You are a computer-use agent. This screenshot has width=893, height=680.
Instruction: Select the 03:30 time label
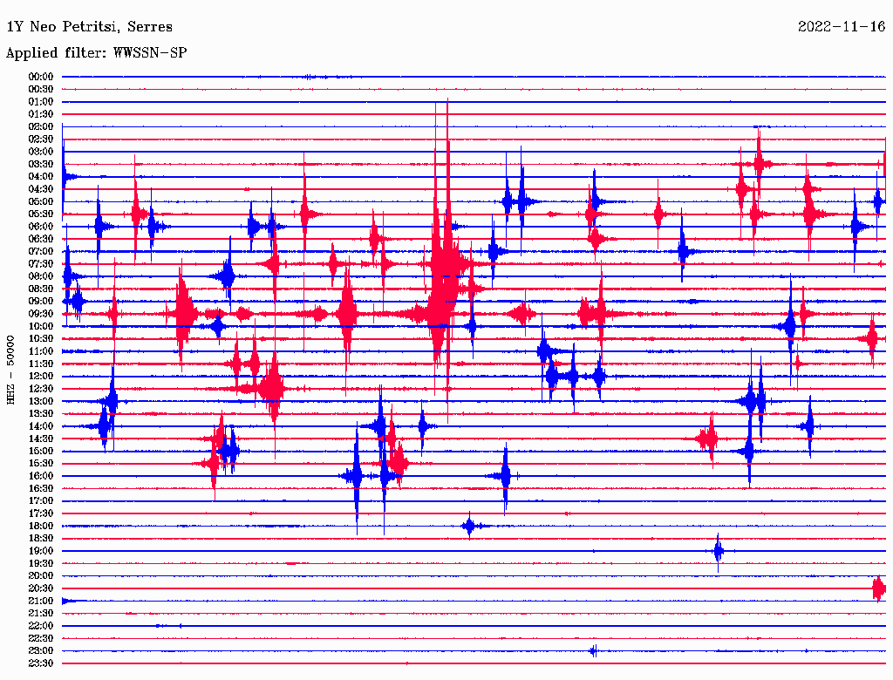point(40,164)
